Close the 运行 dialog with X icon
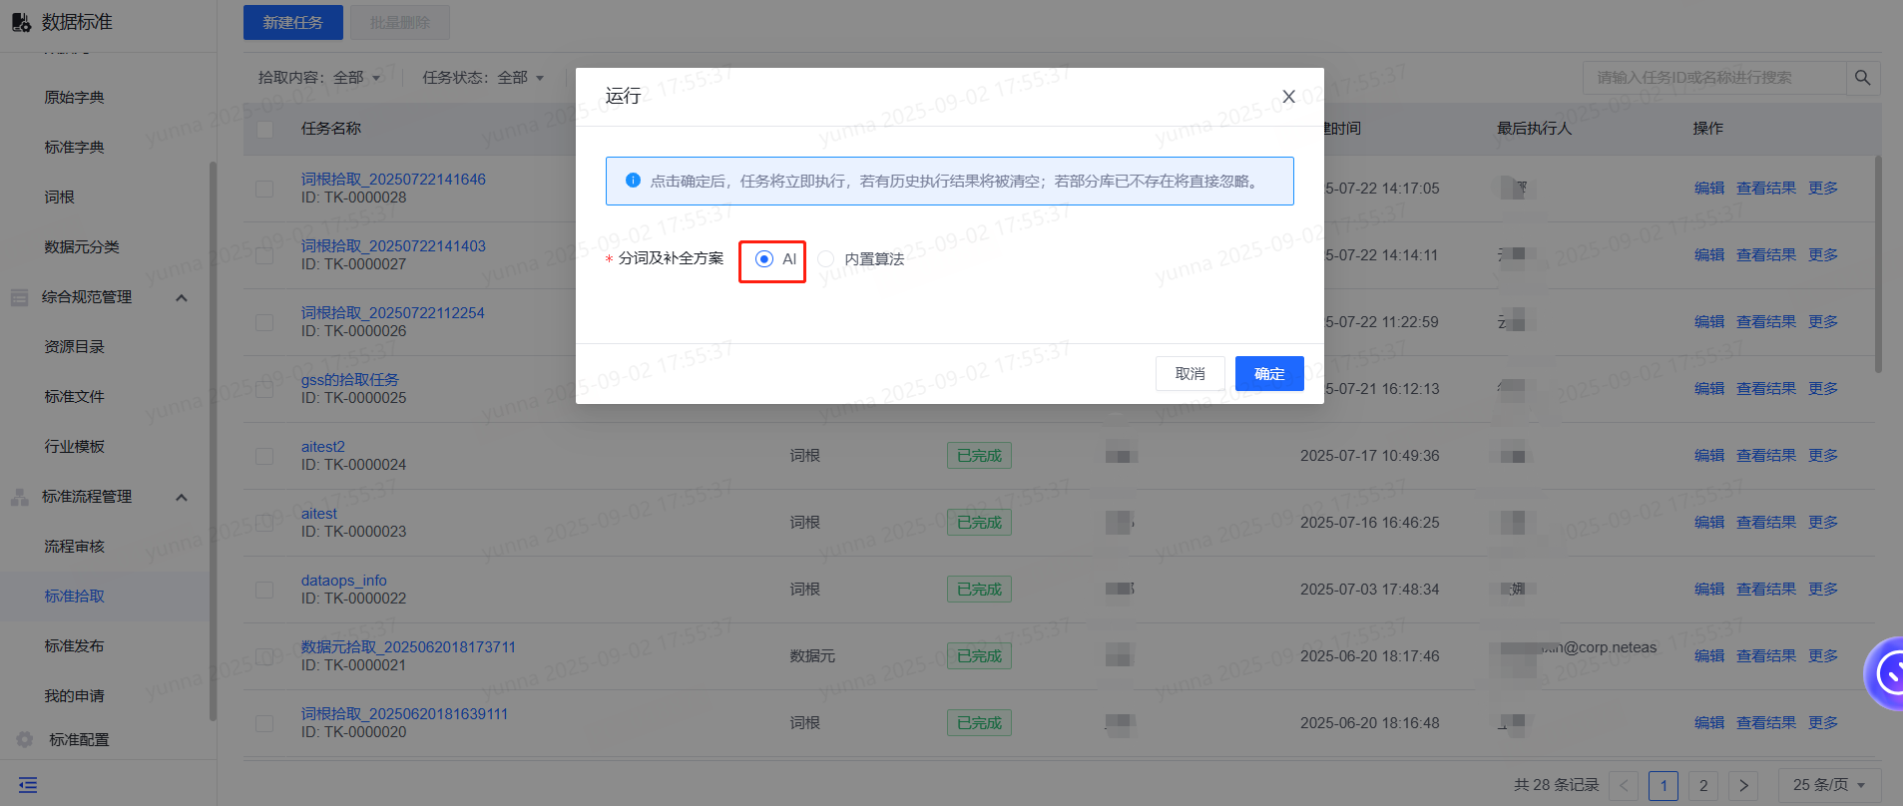 click(1288, 97)
